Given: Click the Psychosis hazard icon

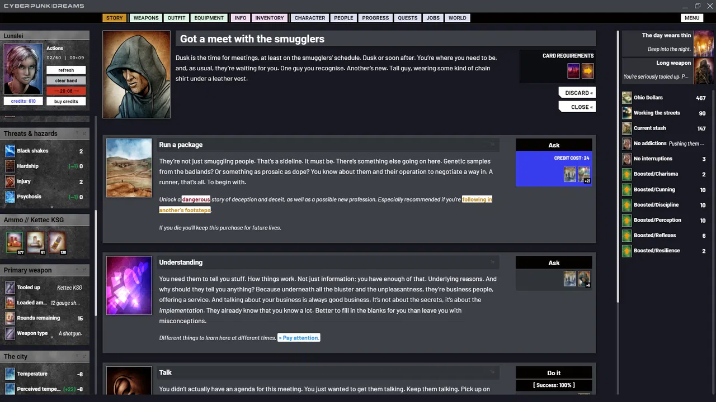Looking at the screenshot, I should (10, 197).
